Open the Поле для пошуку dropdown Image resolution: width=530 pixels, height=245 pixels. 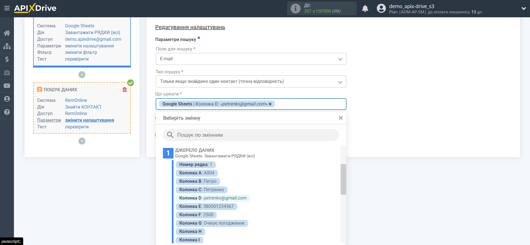251,59
